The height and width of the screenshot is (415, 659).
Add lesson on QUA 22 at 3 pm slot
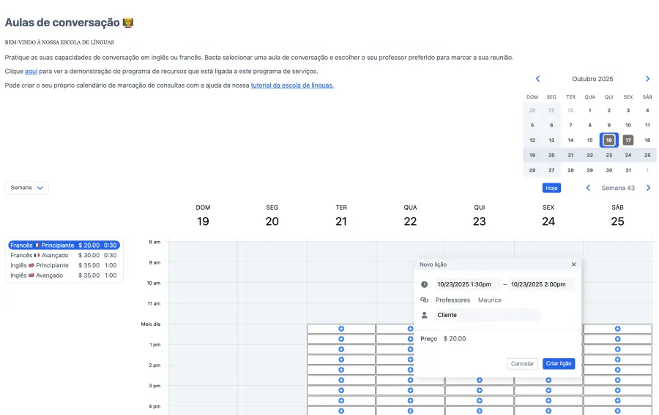pos(410,390)
